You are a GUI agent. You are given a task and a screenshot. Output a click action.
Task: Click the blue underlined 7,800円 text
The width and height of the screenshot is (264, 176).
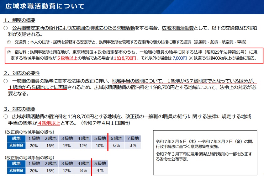point(180,58)
